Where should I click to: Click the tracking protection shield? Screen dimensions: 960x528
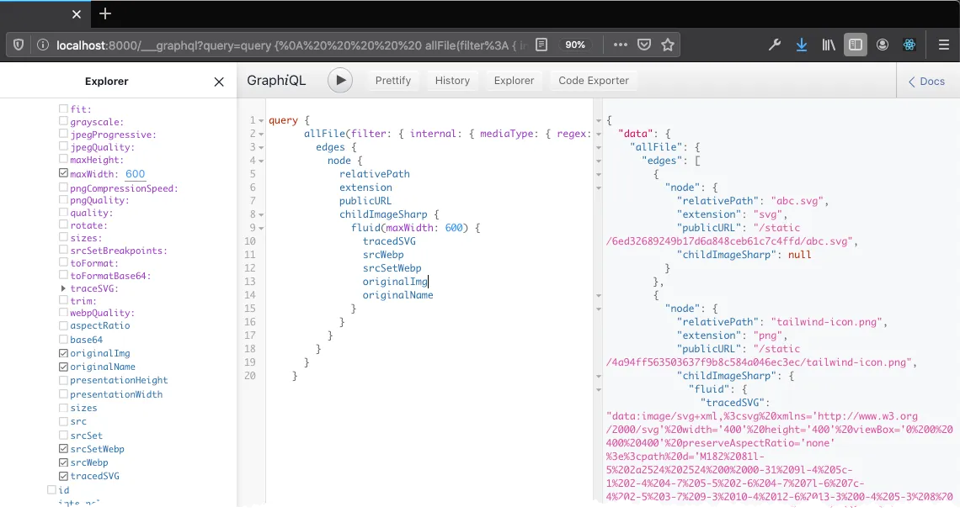click(17, 45)
